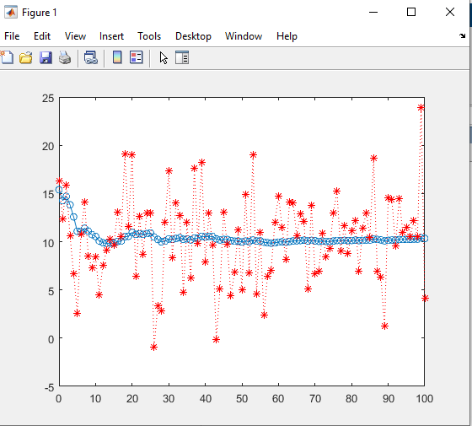Screen dimensions: 472x426
Task: Click the x-axis label 50
Action: (242, 399)
